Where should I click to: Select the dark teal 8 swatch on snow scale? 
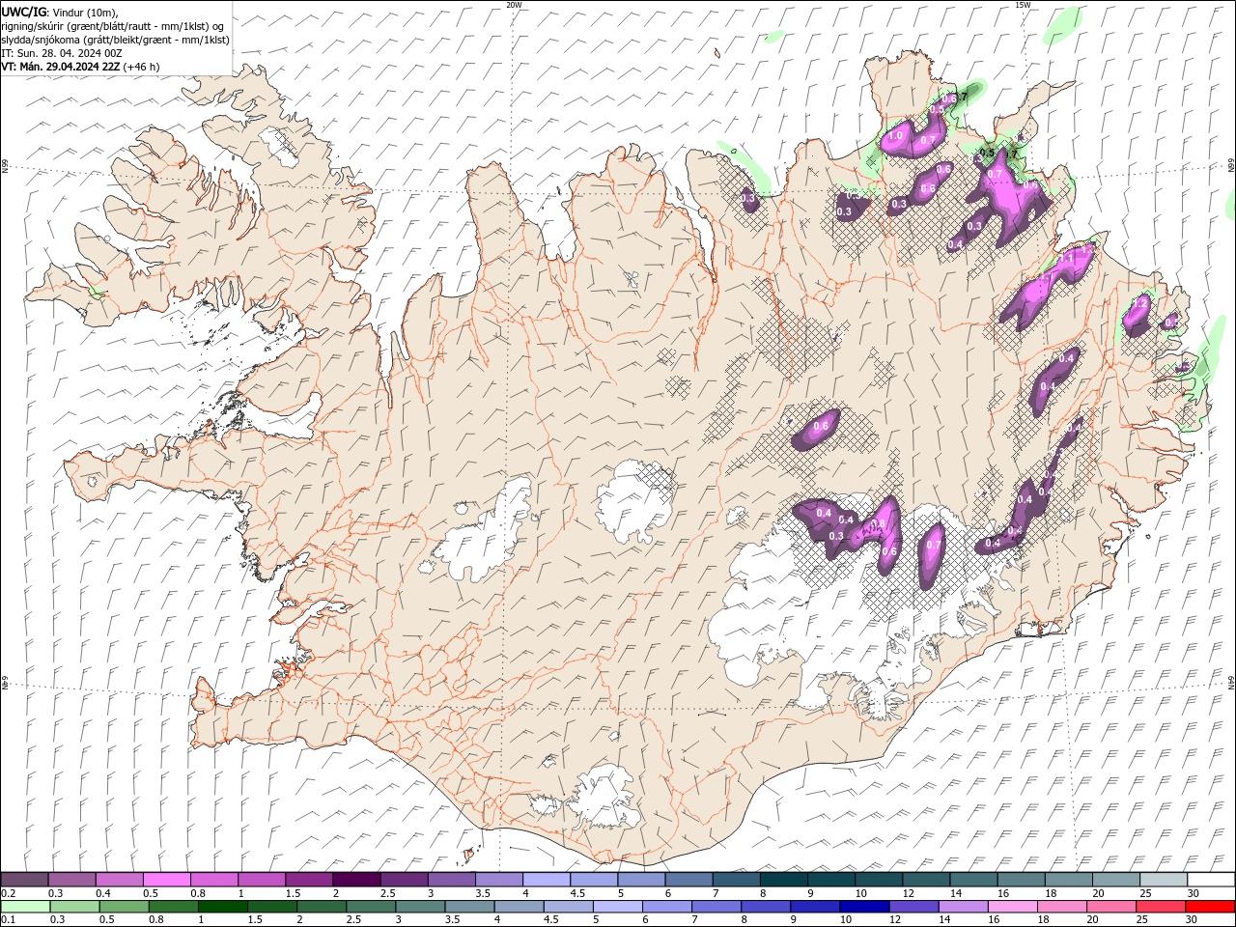coord(784,880)
